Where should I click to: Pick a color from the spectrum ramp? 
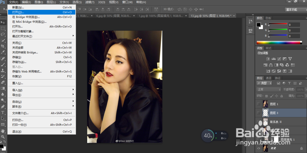279,43
